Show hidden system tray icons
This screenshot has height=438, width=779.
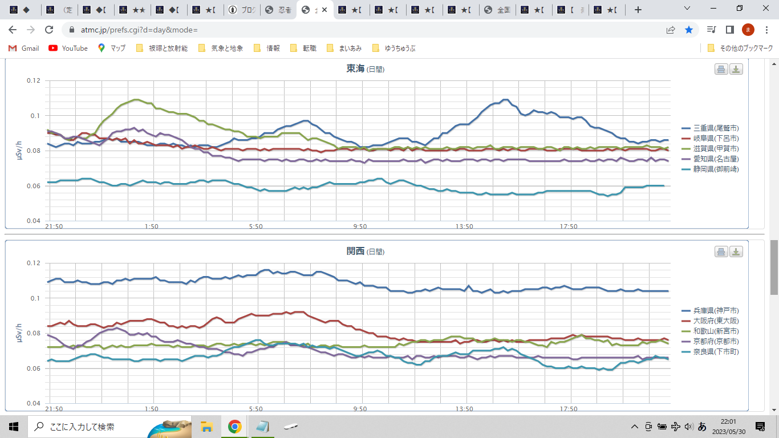(x=634, y=427)
